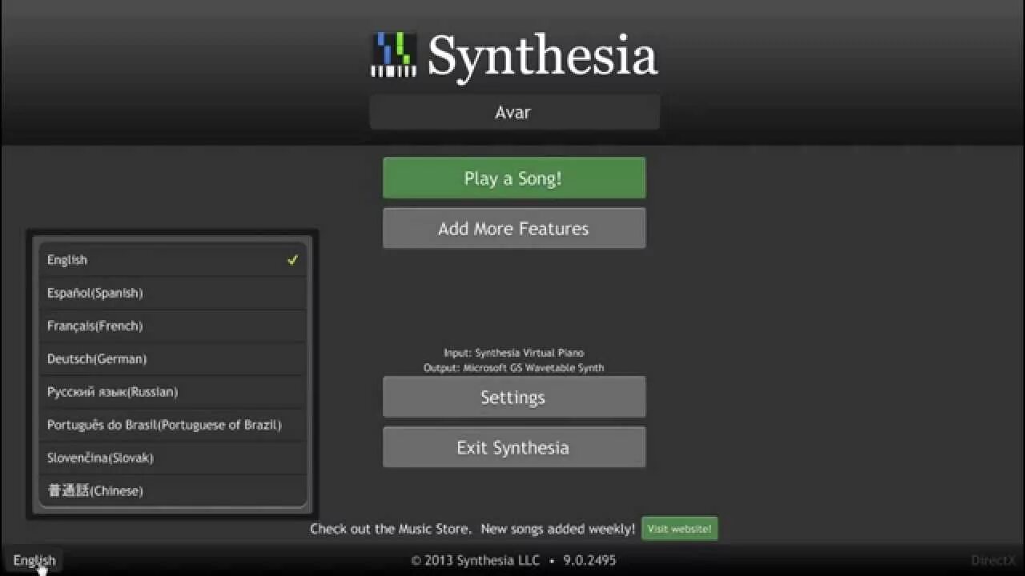The width and height of the screenshot is (1025, 576).
Task: Click the Play a Song! button
Action: click(x=514, y=178)
